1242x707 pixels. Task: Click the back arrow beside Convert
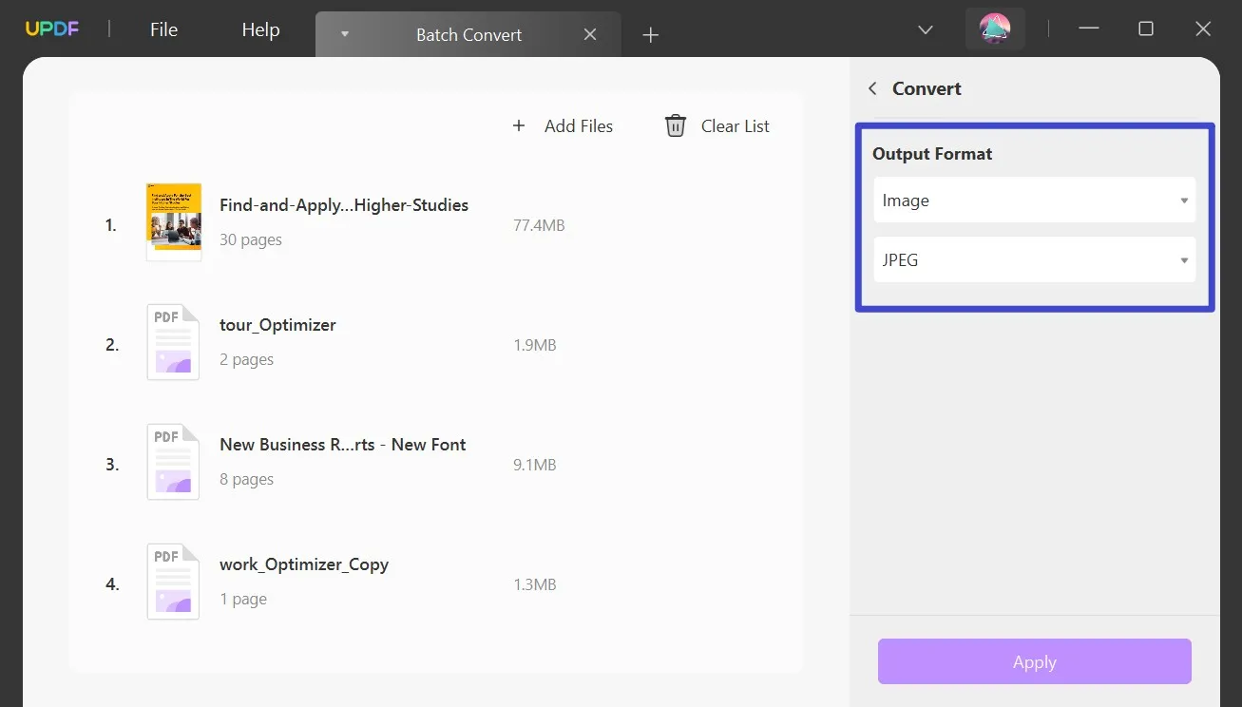click(871, 87)
